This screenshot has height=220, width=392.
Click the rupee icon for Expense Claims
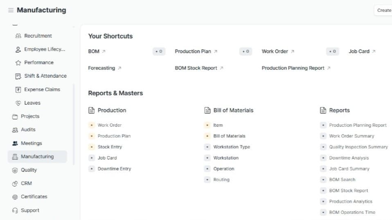18,90
